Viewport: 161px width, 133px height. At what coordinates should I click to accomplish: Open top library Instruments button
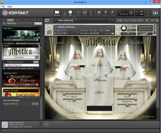tap(18, 40)
